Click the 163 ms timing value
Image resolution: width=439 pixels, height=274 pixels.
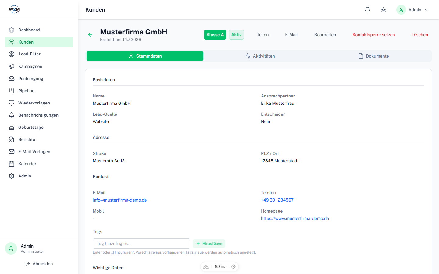[x=220, y=267]
